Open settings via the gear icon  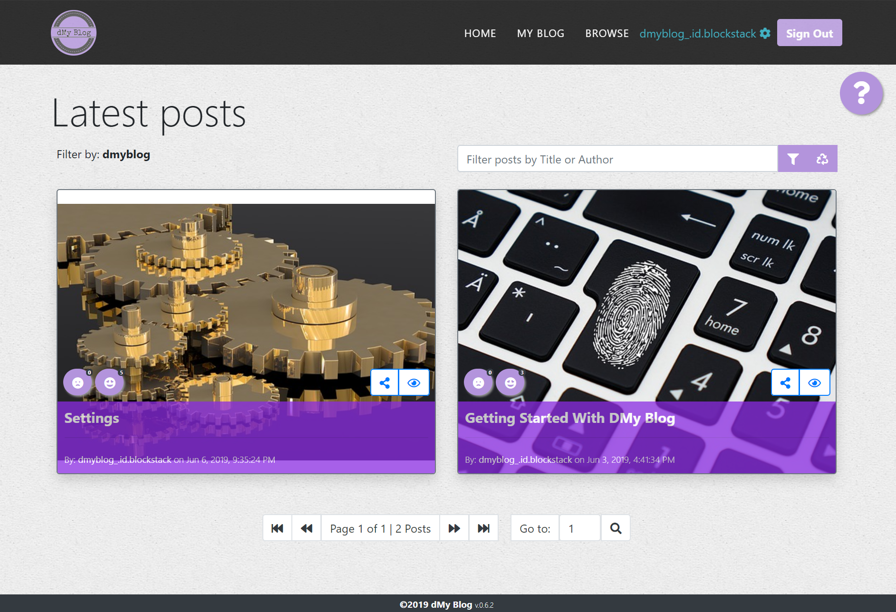coord(765,33)
